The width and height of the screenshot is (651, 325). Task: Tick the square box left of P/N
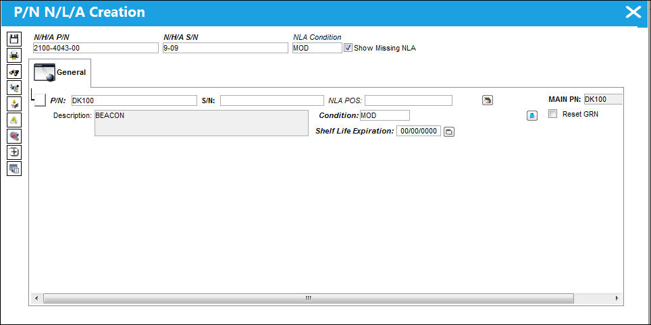[41, 100]
